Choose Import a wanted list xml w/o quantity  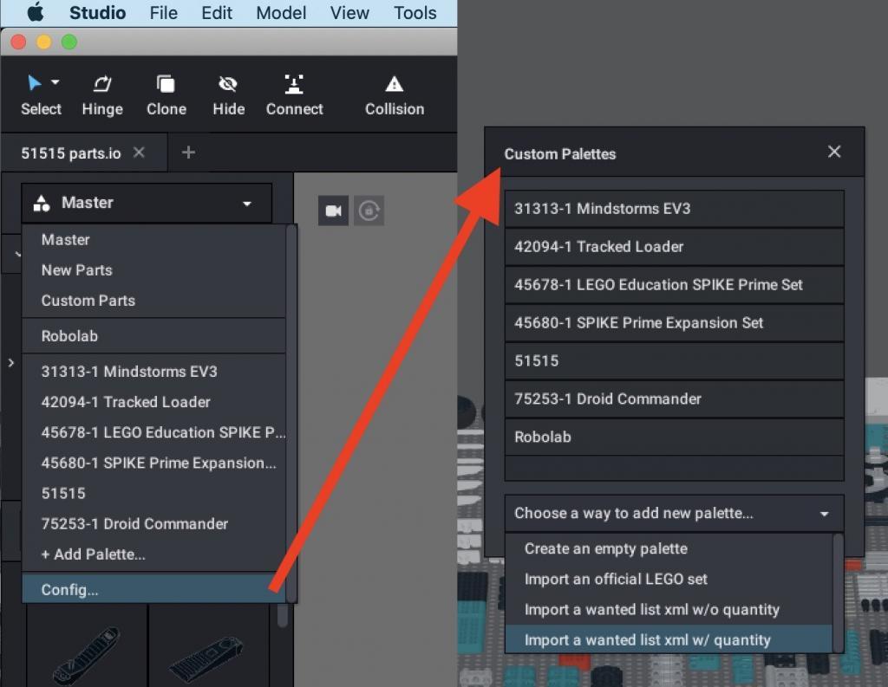pos(669,610)
